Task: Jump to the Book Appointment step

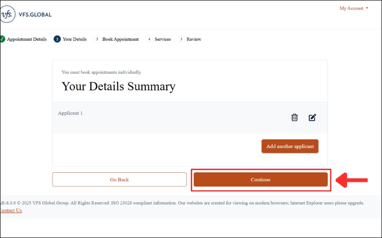Action: (x=120, y=39)
